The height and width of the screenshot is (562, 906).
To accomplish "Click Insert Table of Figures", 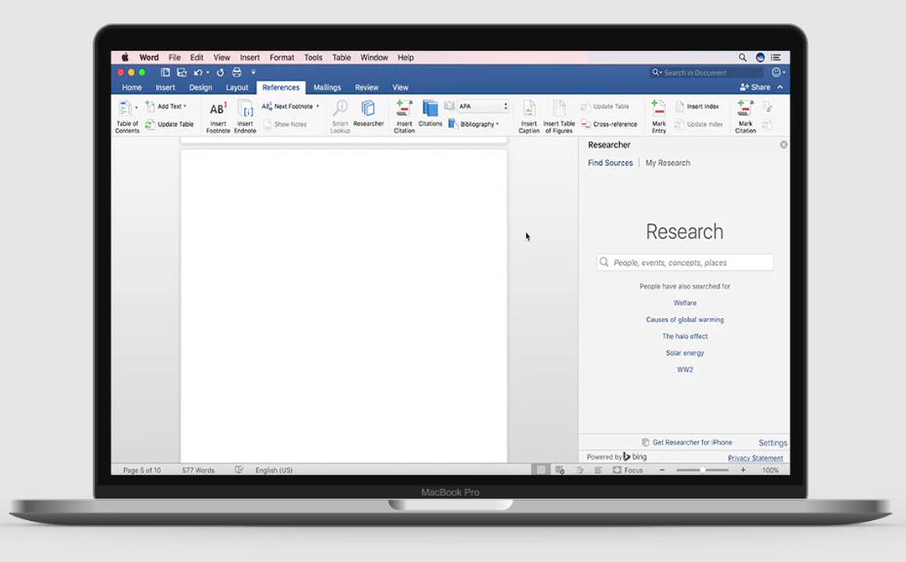I will pyautogui.click(x=558, y=116).
